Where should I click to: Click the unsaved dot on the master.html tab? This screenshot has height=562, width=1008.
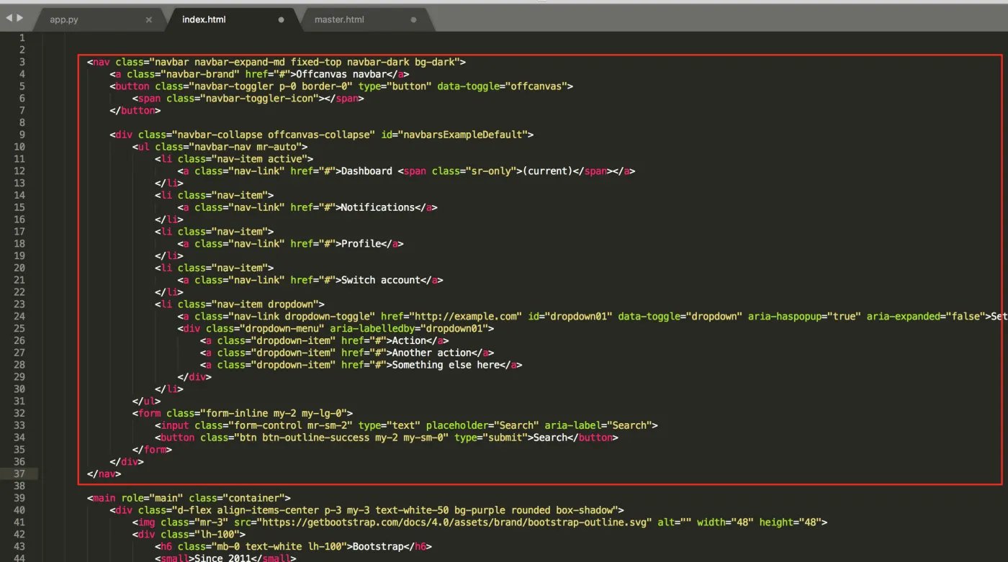(x=413, y=20)
